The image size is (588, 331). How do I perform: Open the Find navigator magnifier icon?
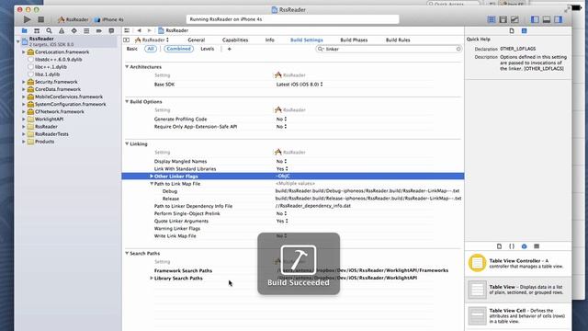coord(49,30)
